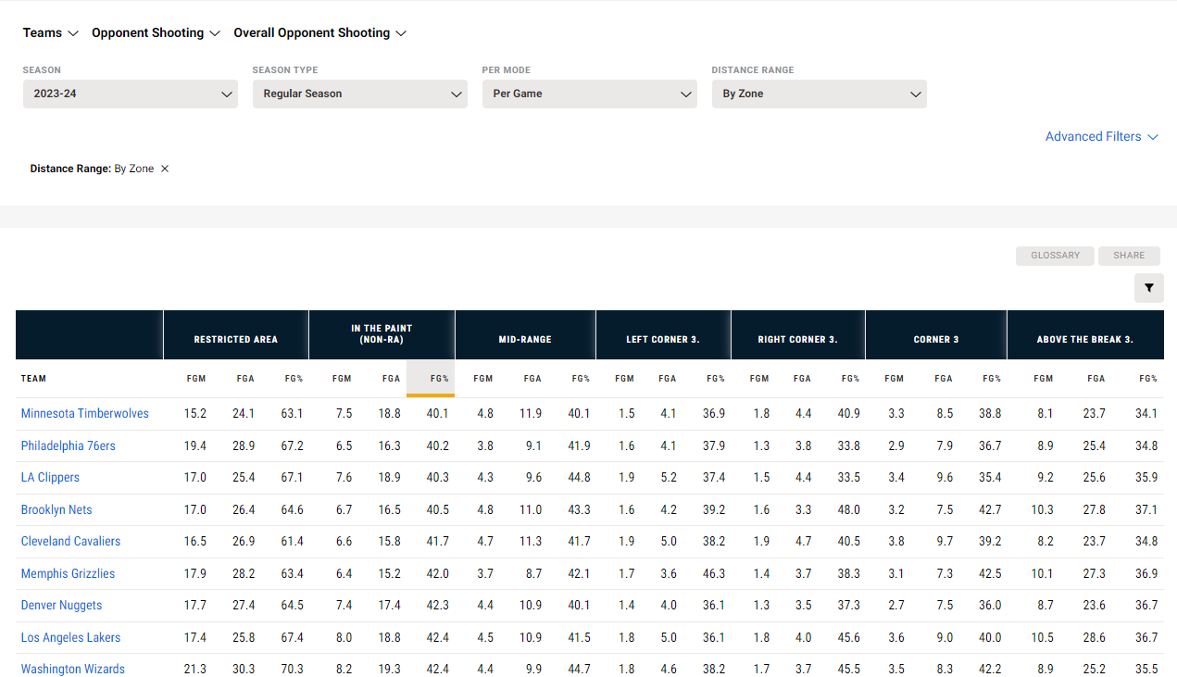This screenshot has width=1177, height=677.
Task: Open Memphis Grizzlies team link
Action: click(x=69, y=574)
